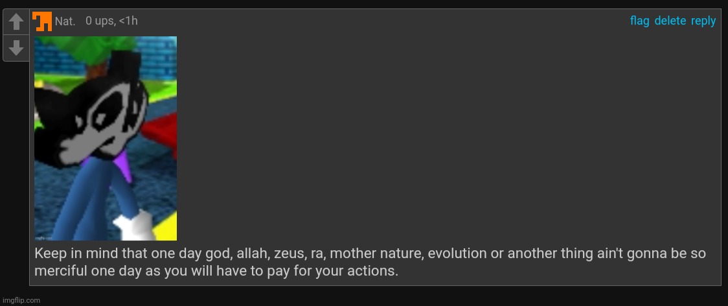Downvote the comment with the down arrow
The height and width of the screenshot is (306, 728).
pyautogui.click(x=16, y=48)
